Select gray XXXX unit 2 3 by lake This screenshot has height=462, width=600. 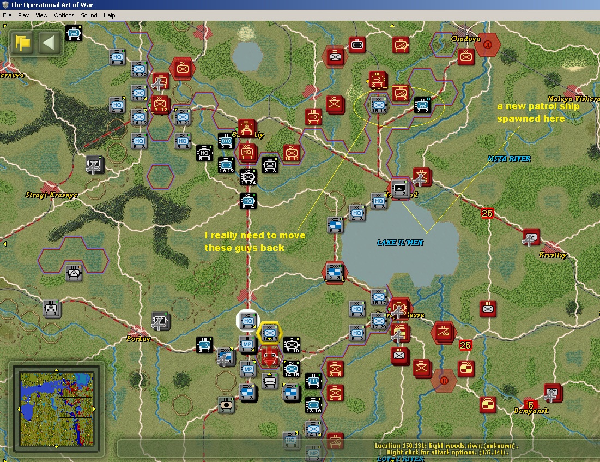335,272
